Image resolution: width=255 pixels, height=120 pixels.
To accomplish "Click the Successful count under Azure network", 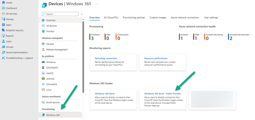I will pos(182,38).
